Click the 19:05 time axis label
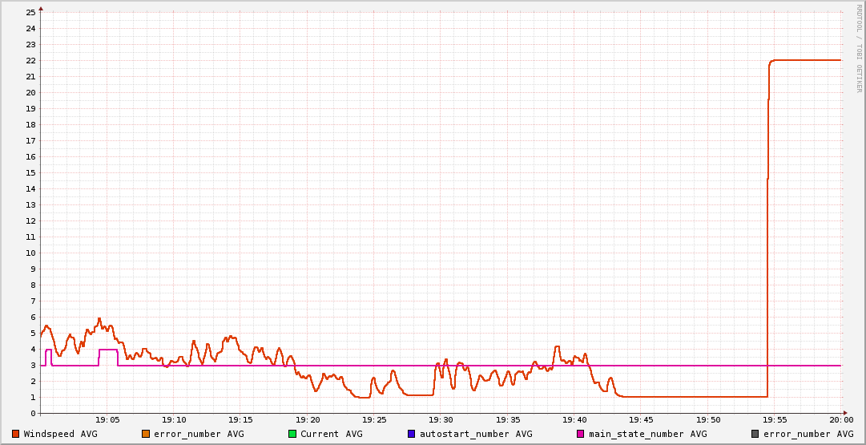866x445 pixels. [x=107, y=419]
